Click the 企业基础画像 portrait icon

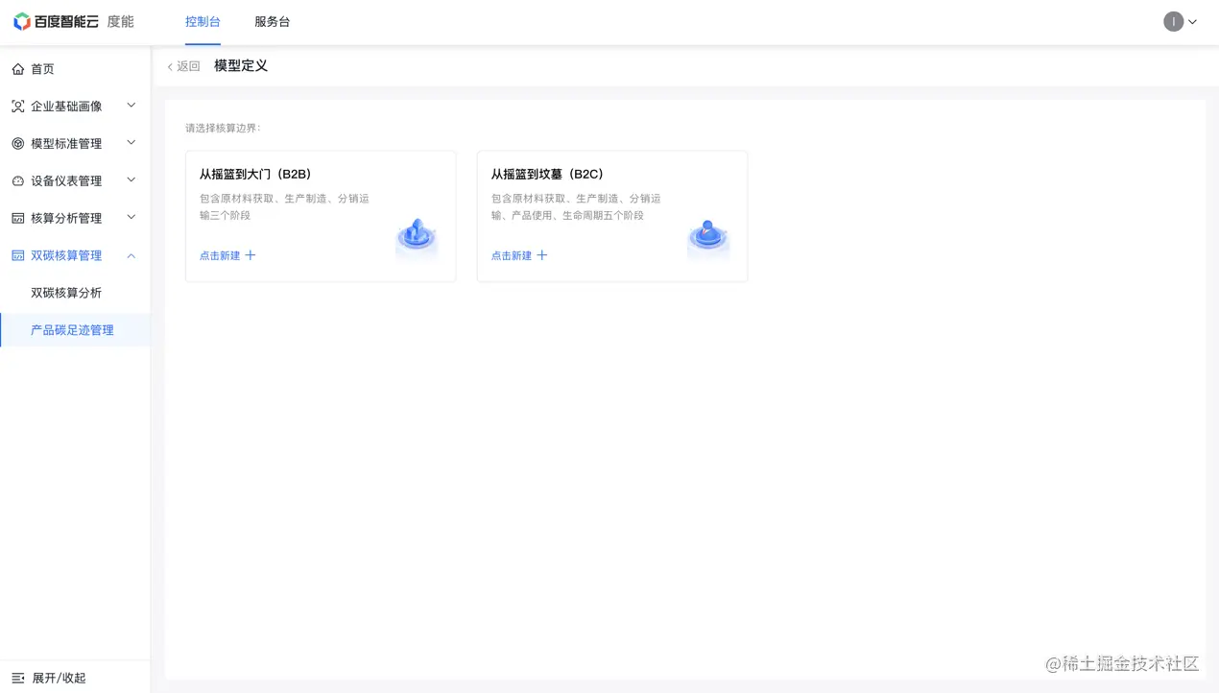coord(17,106)
